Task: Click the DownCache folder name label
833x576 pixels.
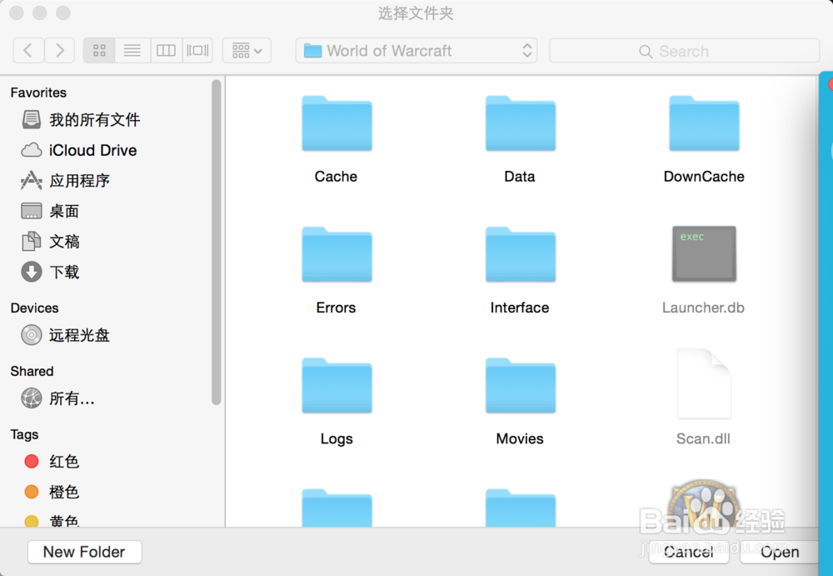Action: point(704,176)
